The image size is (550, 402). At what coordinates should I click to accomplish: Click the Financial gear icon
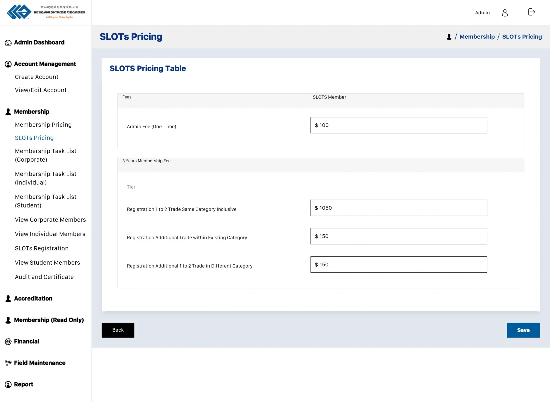tap(8, 341)
